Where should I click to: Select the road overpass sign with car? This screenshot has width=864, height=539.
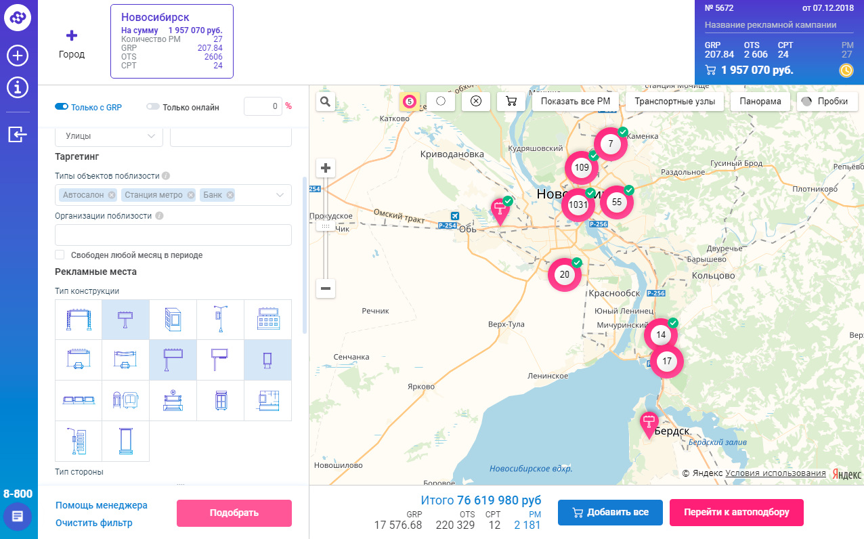79,360
